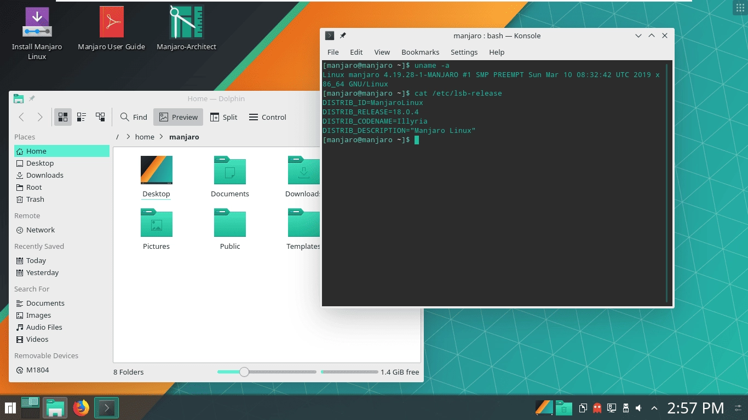Screen dimensions: 748x420
Task: Select the Templates folder icon
Action: click(x=304, y=223)
